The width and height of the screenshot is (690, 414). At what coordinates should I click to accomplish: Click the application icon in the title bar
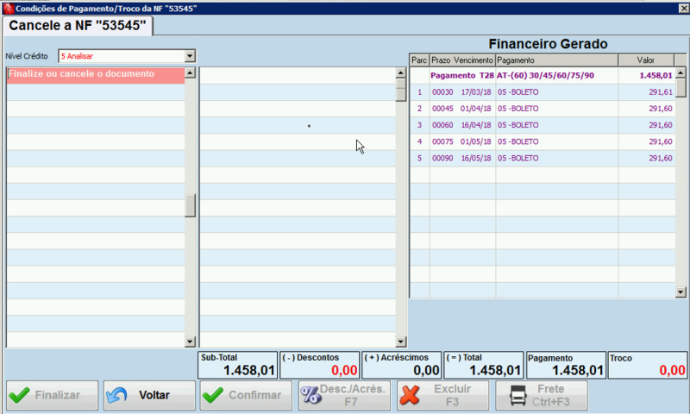tap(9, 8)
